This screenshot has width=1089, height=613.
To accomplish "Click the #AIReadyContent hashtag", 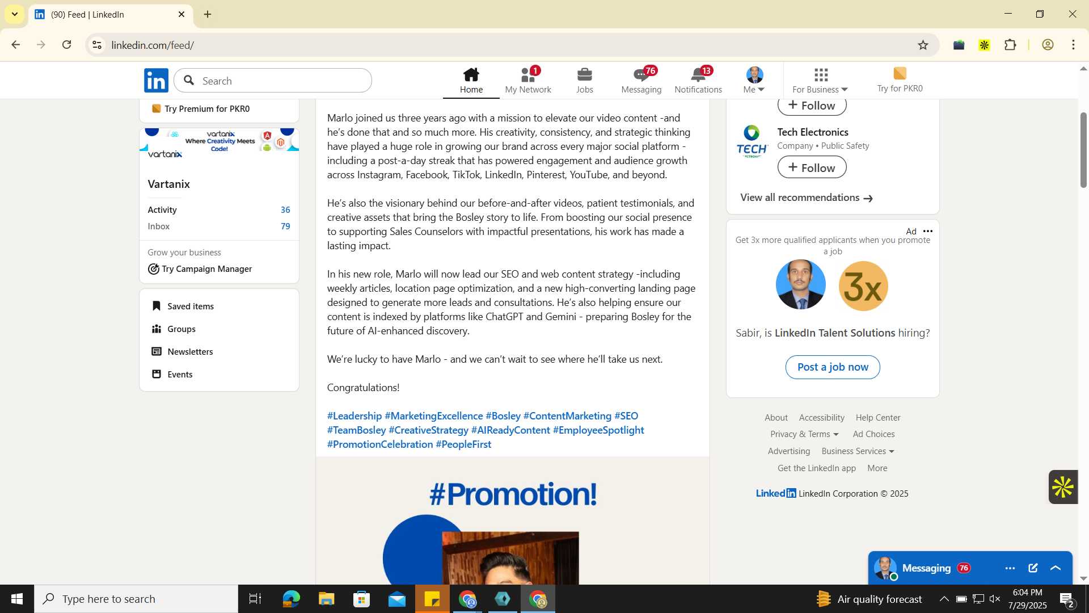I will pos(510,430).
